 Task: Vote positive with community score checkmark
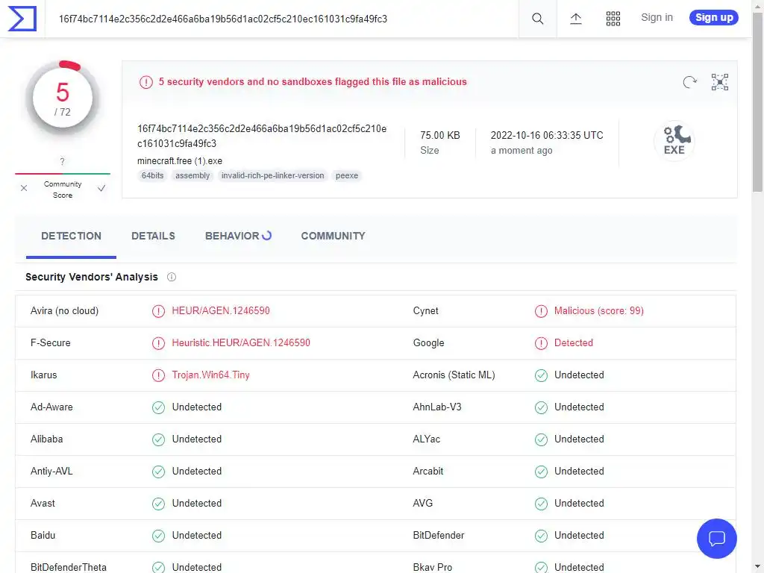101,188
